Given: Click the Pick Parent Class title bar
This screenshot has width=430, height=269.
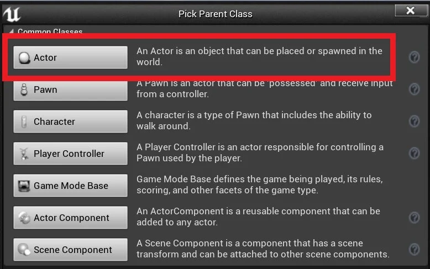Looking at the screenshot, I should (215, 14).
